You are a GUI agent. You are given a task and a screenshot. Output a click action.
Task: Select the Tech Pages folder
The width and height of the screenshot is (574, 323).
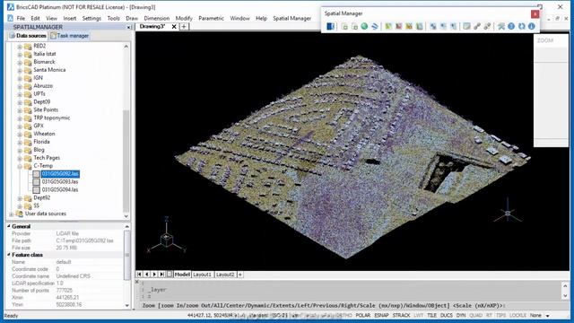[47, 158]
